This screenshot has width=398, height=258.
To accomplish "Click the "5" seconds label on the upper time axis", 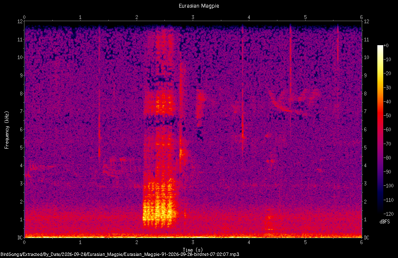I will [305, 17].
